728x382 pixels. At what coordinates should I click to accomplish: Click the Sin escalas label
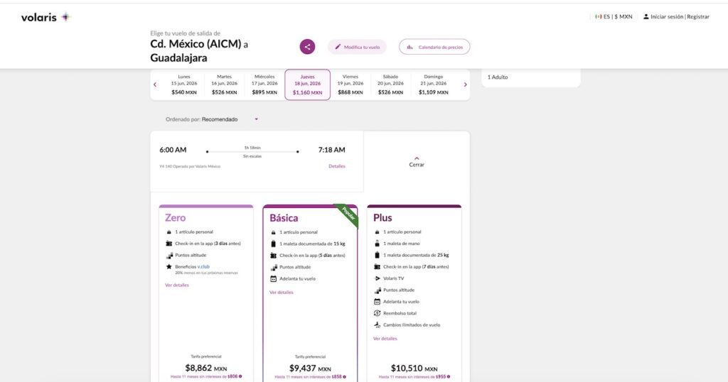[x=252, y=156]
